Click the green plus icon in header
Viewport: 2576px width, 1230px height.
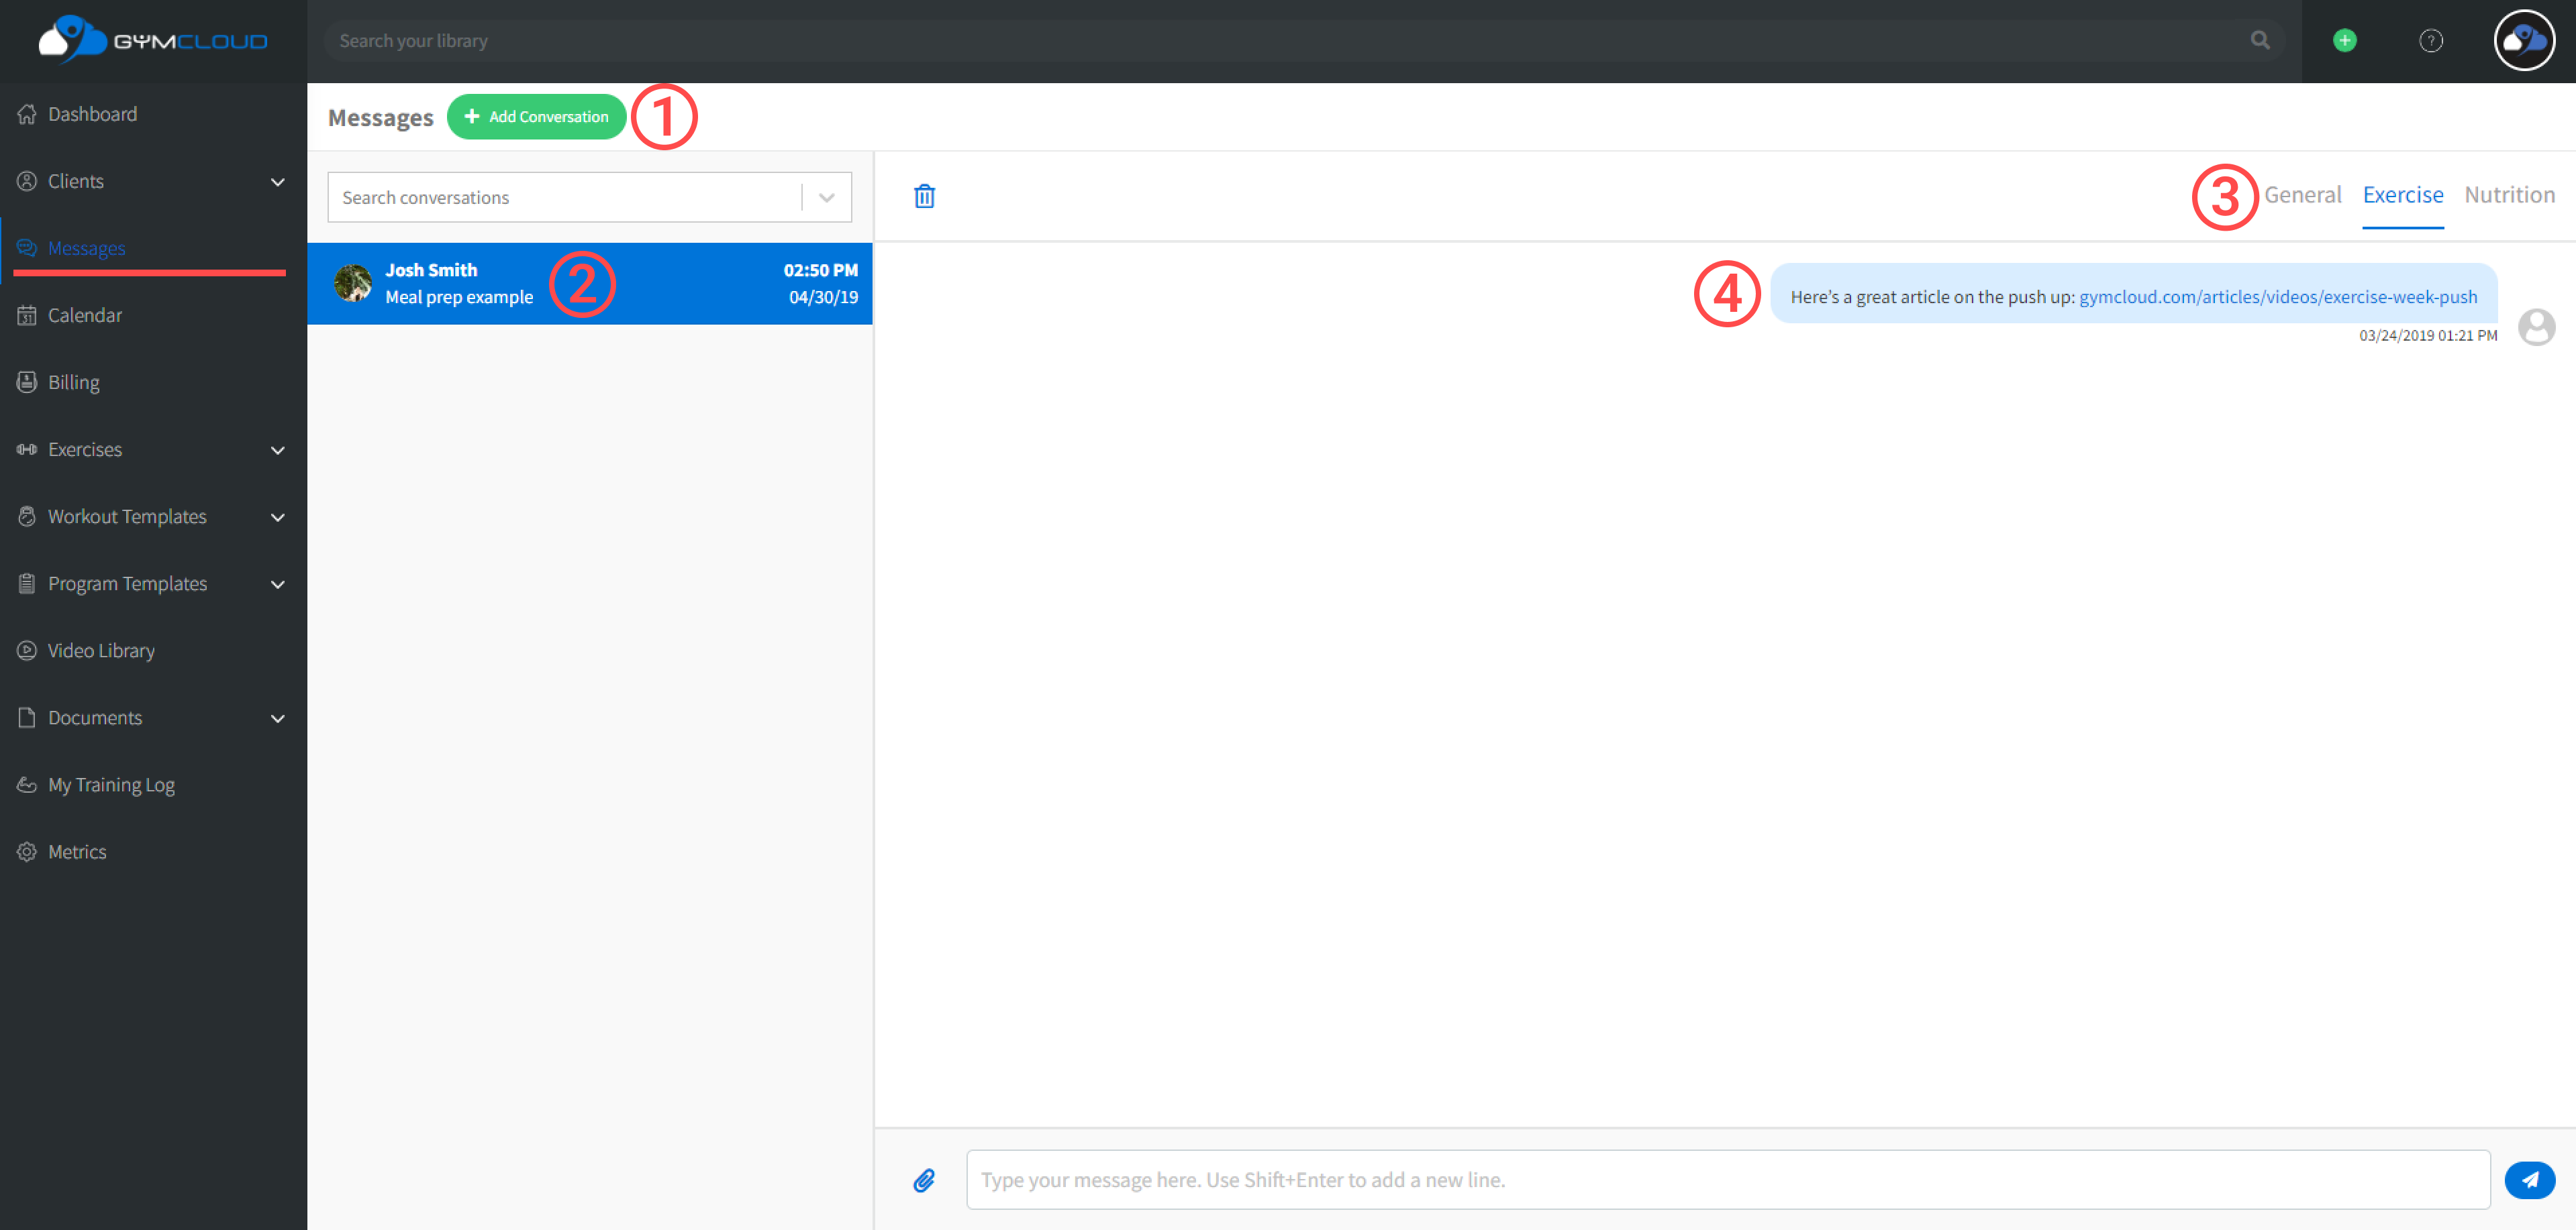(x=2344, y=41)
